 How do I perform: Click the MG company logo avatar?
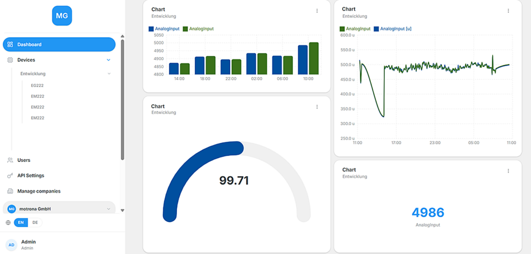coord(62,16)
